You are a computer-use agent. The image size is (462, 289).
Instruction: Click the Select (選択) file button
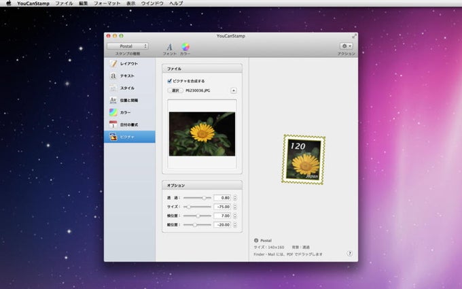175,90
